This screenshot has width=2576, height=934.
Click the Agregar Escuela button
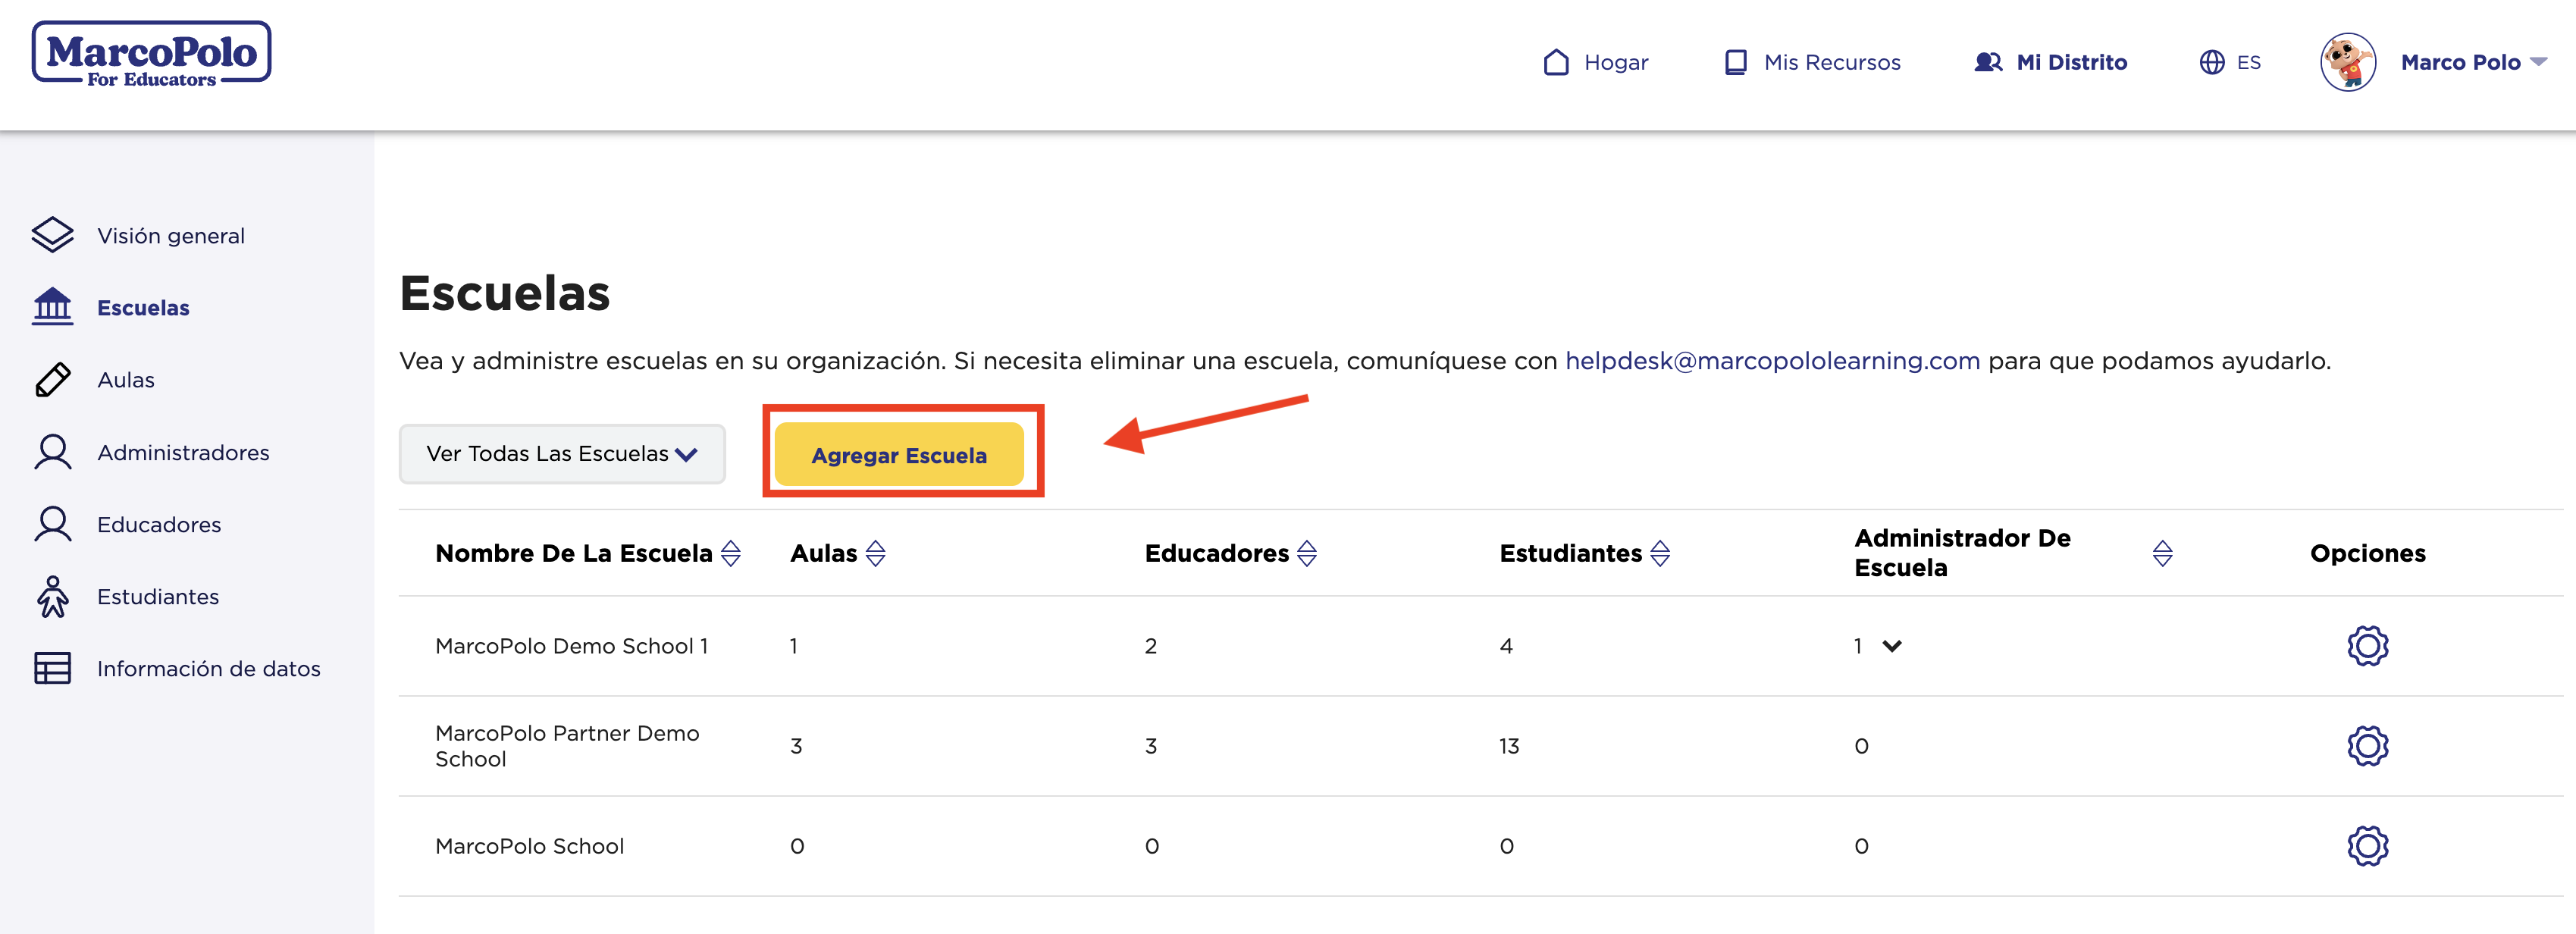pos(899,455)
